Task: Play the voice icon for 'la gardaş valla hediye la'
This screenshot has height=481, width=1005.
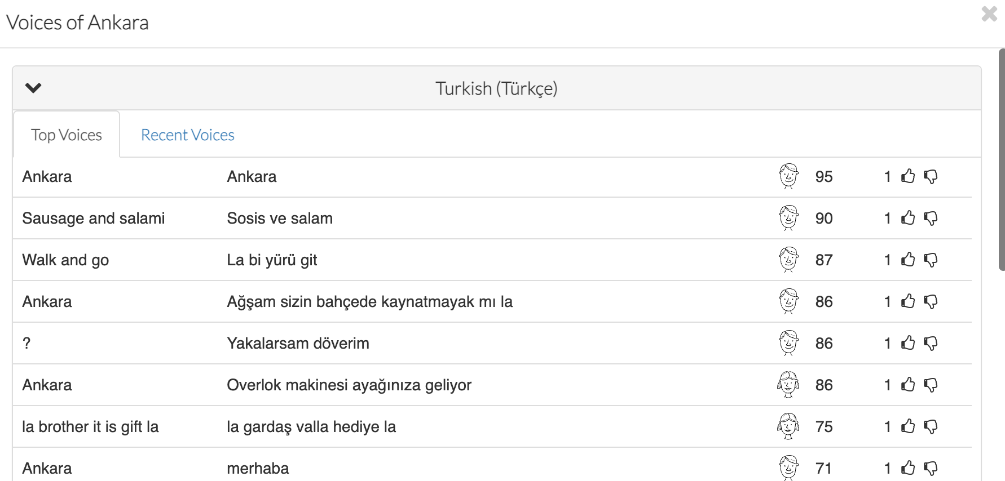Action: pyautogui.click(x=788, y=426)
